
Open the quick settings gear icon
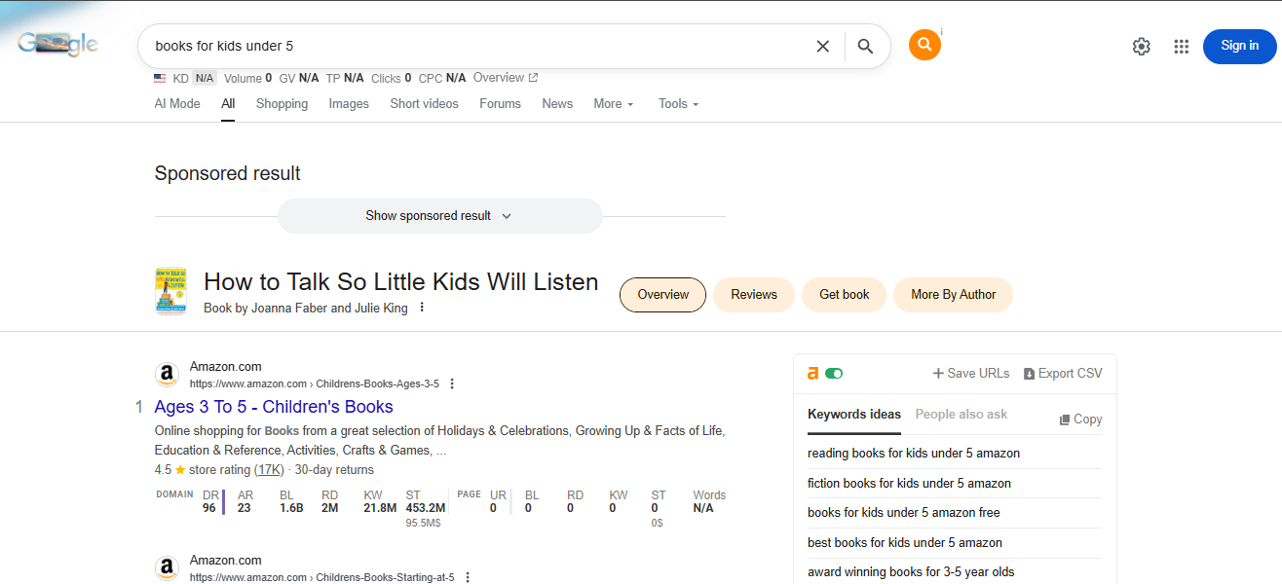pos(1141,46)
